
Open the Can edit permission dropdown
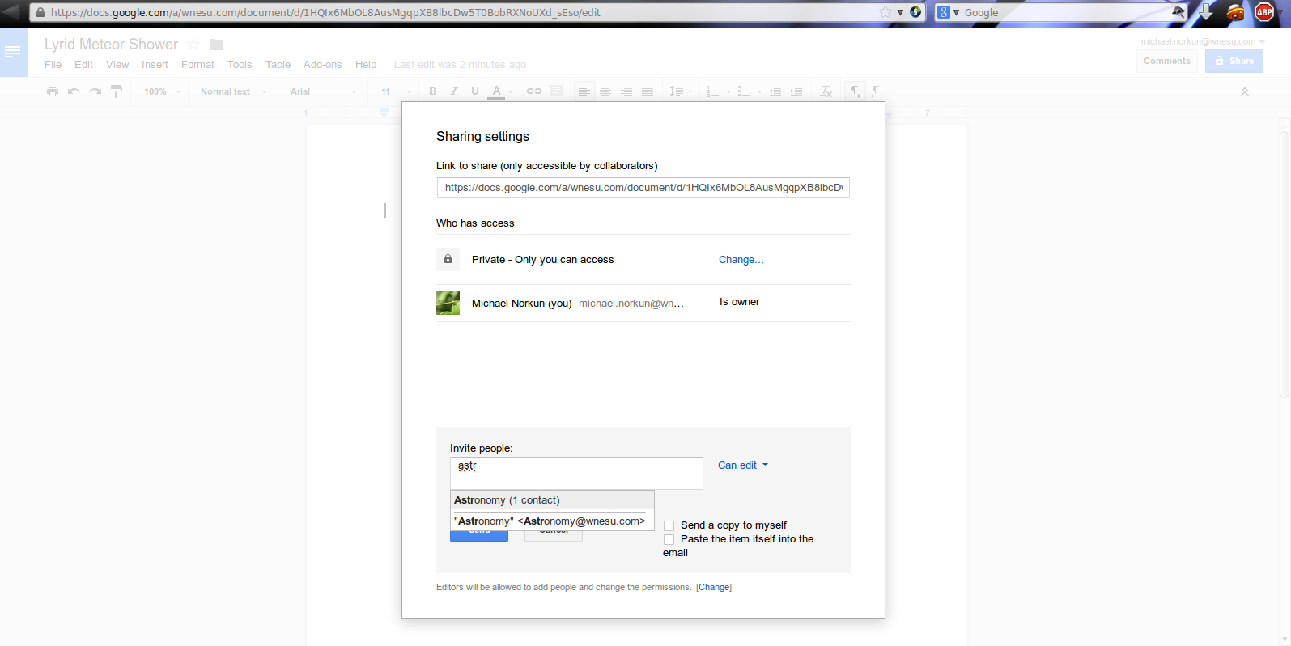(x=743, y=465)
